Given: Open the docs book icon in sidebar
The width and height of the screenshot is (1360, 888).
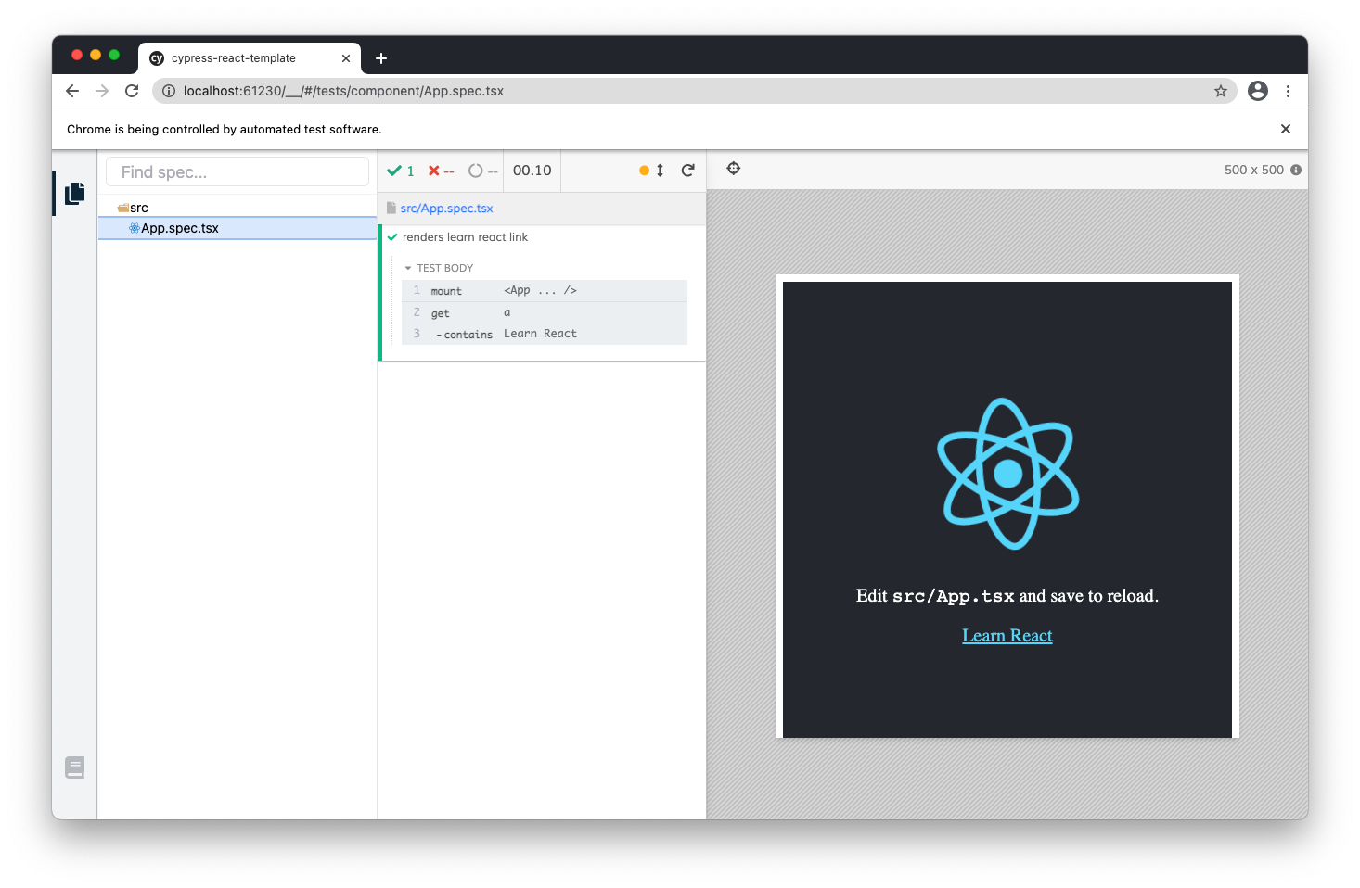Looking at the screenshot, I should click(x=75, y=767).
